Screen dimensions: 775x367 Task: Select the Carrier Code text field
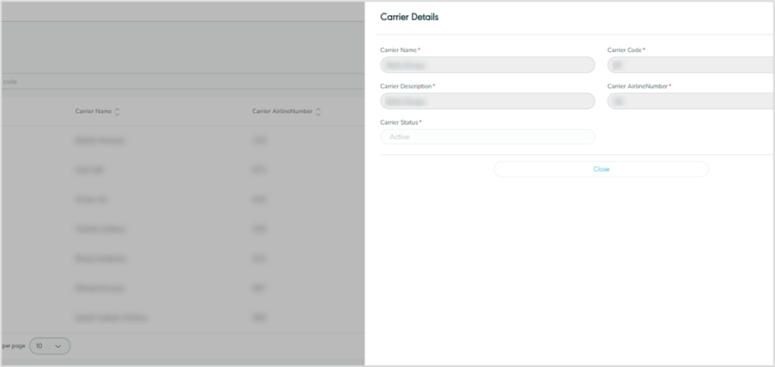pos(690,65)
